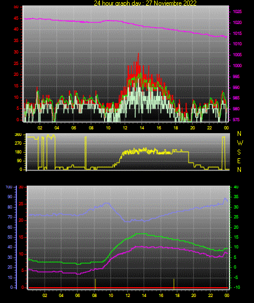Screen dimensions: 254x303
Task: Click the 'E' compass direction label
Action: (x=239, y=161)
